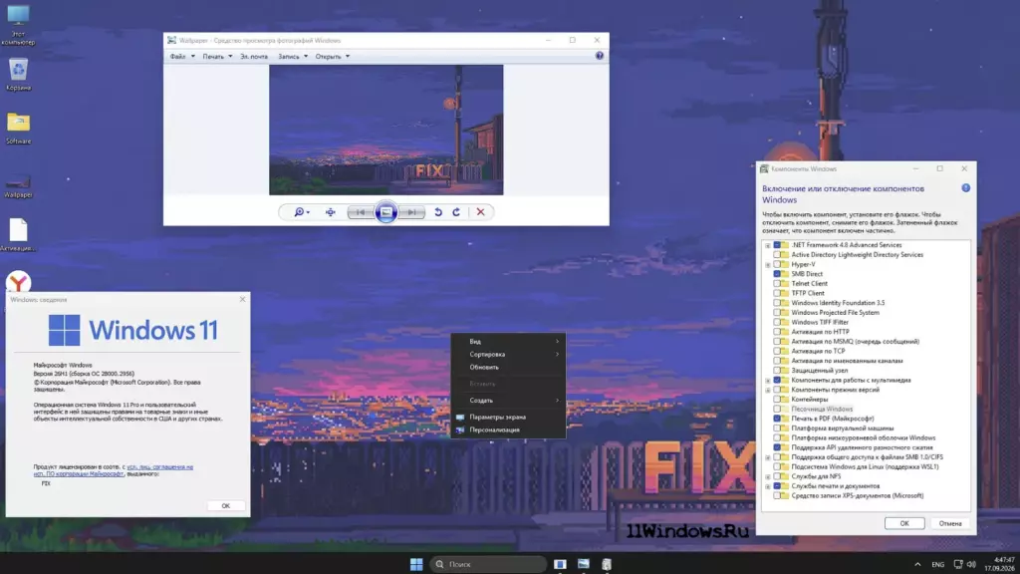Click the Поиск taskbar search box

point(488,564)
